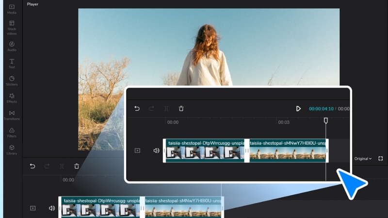The width and height of the screenshot is (388, 218).
Task: Click the split icon inside the magnified callout
Action: [x=166, y=109]
